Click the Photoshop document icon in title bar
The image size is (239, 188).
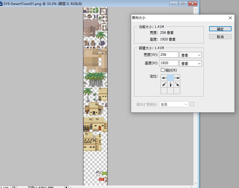coord(1,4)
